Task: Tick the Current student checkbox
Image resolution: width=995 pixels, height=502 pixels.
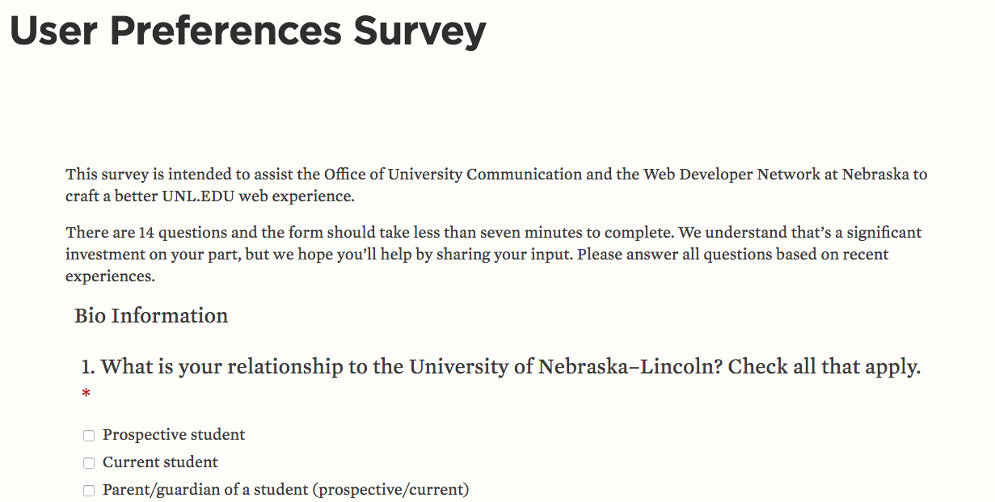Action: (x=89, y=463)
